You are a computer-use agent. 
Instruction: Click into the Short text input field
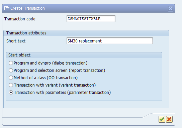110,41
